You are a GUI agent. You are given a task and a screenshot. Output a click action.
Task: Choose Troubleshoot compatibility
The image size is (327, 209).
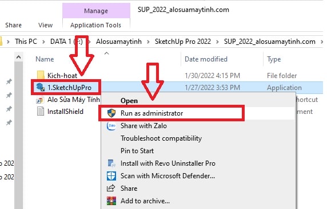coord(161,138)
